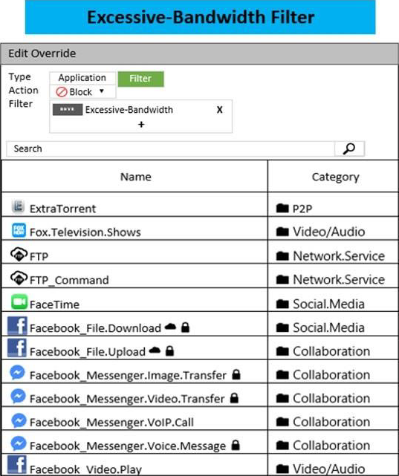Click the search magnifier icon
Screen dimensions: 399x476
[x=349, y=149]
